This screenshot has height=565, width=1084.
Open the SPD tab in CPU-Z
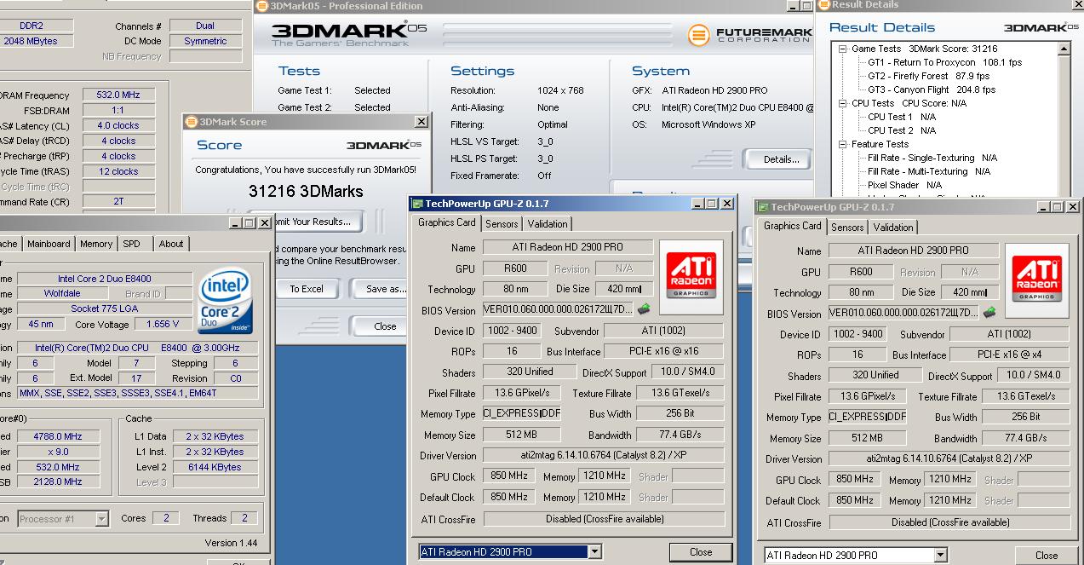(x=131, y=244)
